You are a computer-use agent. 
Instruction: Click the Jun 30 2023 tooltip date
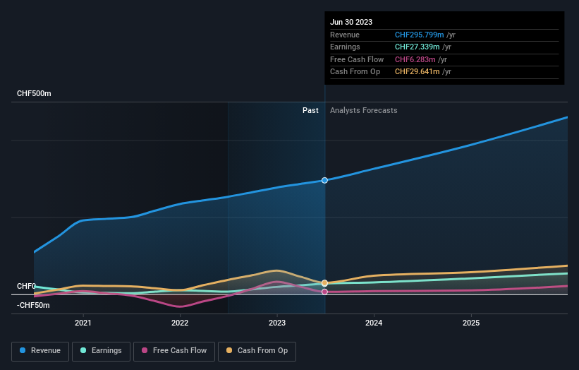pos(351,22)
